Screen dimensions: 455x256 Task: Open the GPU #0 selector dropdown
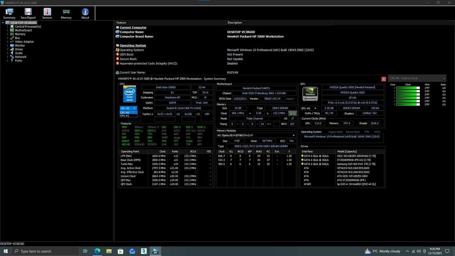pyautogui.click(x=309, y=108)
